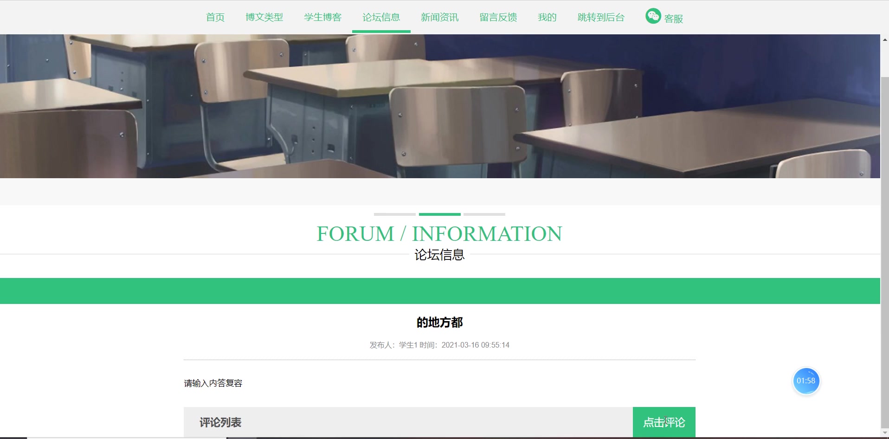Open the 首页 home page
The height and width of the screenshot is (439, 889).
pyautogui.click(x=215, y=17)
